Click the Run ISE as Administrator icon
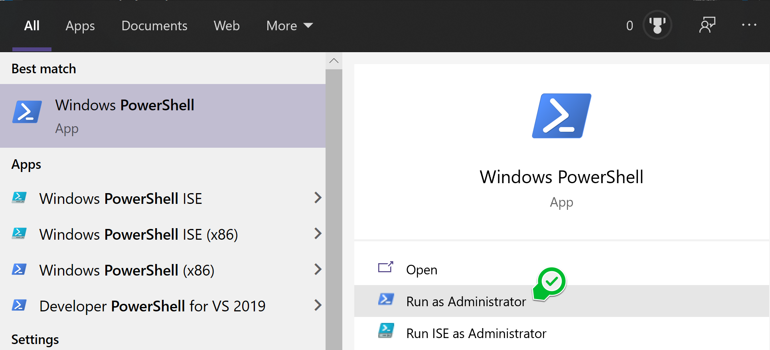Screen dimensions: 770x350 [x=386, y=330]
